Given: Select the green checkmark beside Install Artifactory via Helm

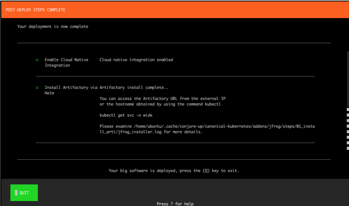Looking at the screenshot, I should click(x=37, y=87).
